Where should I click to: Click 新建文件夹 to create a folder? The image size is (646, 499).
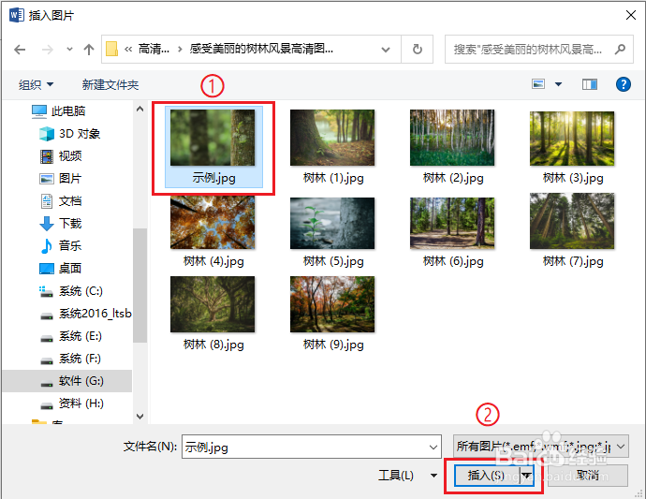click(x=110, y=85)
